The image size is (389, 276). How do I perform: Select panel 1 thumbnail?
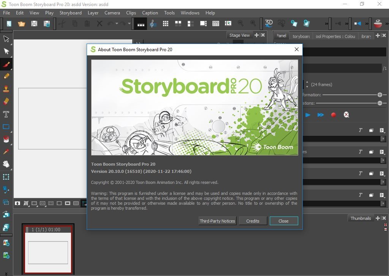pyautogui.click(x=48, y=249)
